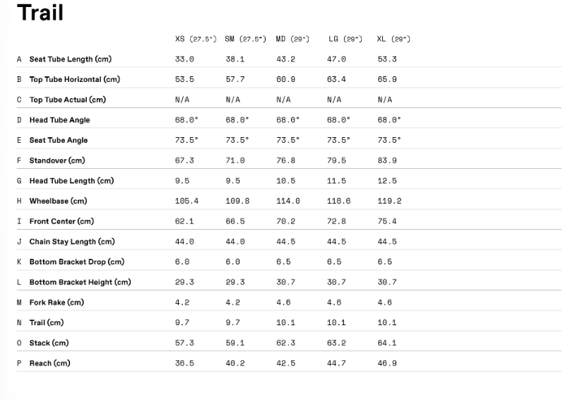
Task: Click the XS Reach value 36.5
Action: click(x=184, y=363)
